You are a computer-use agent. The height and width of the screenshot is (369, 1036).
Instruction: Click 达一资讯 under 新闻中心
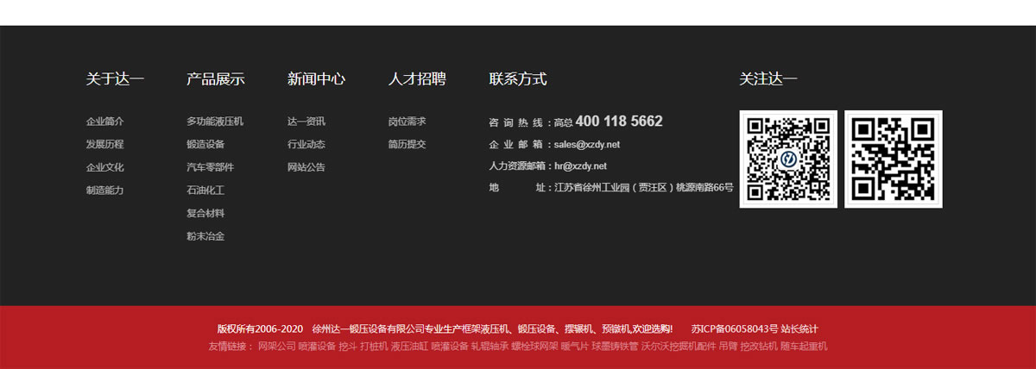306,122
